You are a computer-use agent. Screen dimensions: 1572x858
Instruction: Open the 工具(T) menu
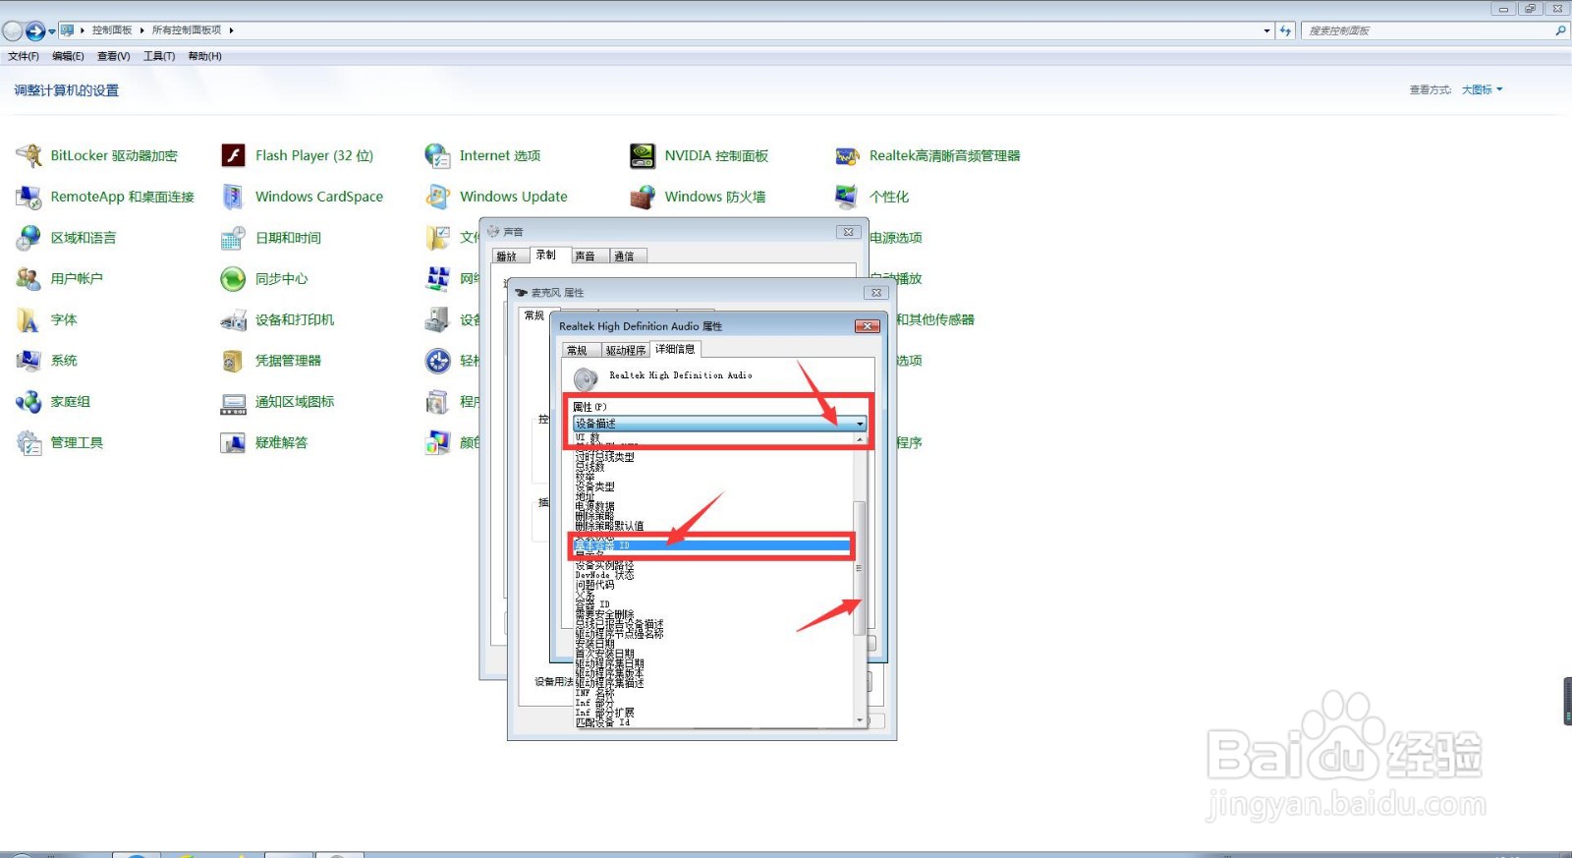point(159,56)
